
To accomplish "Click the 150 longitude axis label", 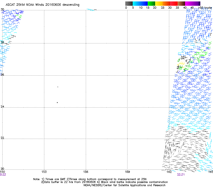I will pyautogui.click(x=2, y=172).
